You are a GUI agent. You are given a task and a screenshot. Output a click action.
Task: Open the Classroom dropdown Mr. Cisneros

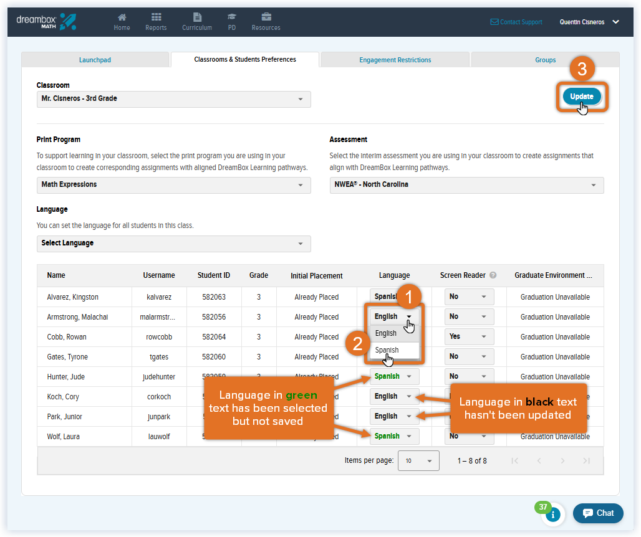(x=174, y=99)
